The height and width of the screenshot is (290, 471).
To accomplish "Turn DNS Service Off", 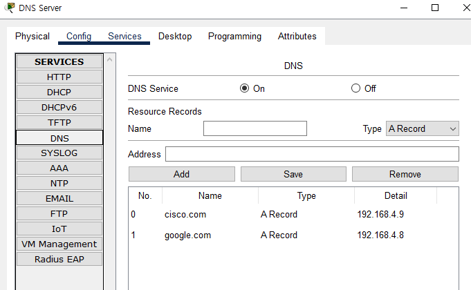I will (355, 88).
